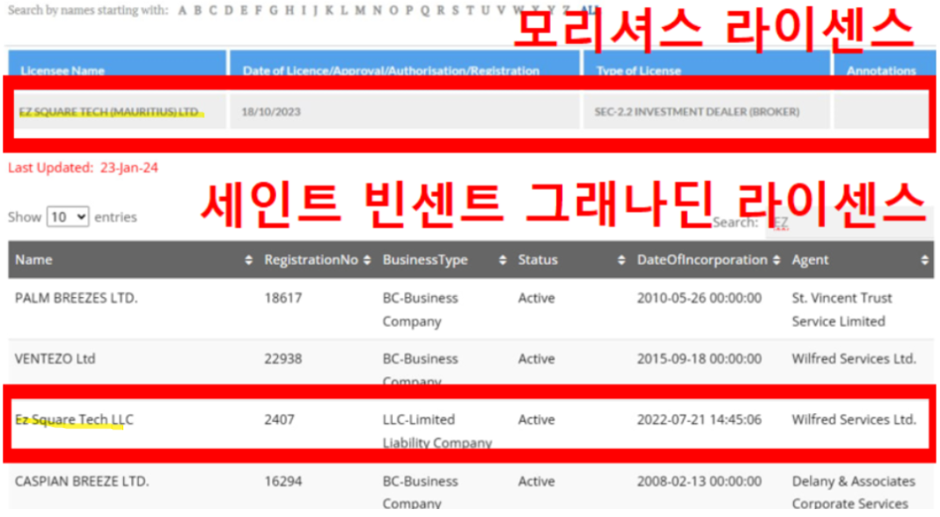The width and height of the screenshot is (940, 517).
Task: Filter licensee names starting with C
Action: (x=213, y=11)
